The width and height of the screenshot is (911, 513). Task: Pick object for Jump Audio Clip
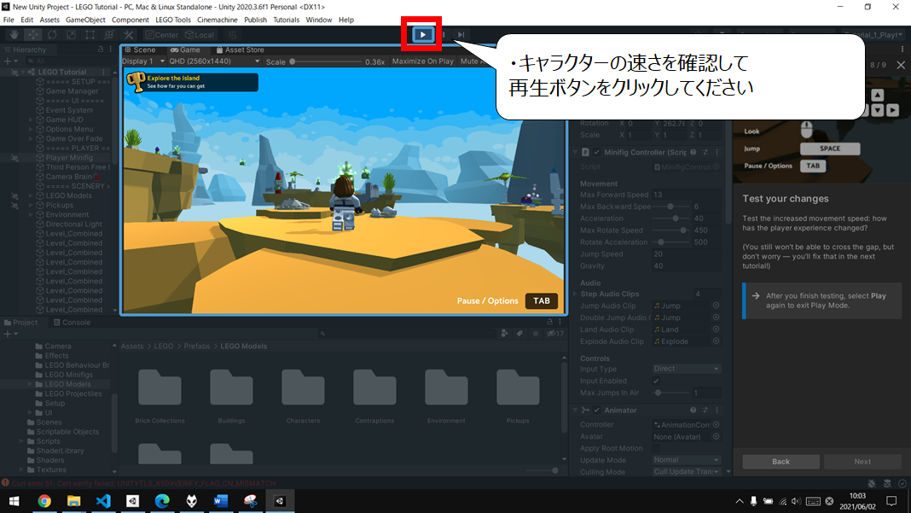(x=717, y=306)
